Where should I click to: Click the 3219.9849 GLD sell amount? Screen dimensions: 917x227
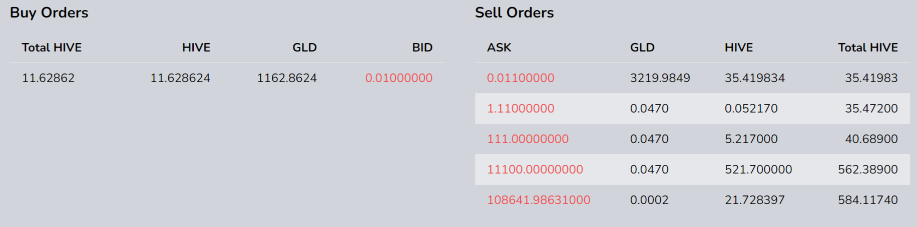(x=660, y=78)
